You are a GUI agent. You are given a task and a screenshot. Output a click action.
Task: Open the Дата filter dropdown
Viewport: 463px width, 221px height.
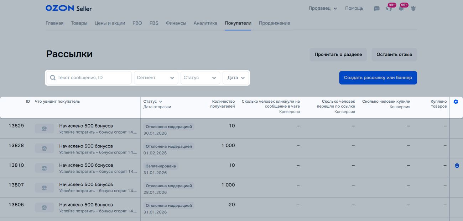(236, 78)
